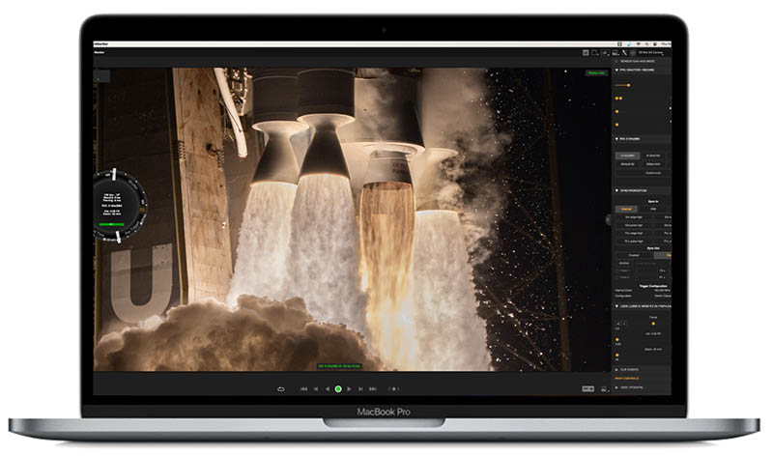
Task: Select the highlighted ROI resolution preset
Action: point(627,156)
